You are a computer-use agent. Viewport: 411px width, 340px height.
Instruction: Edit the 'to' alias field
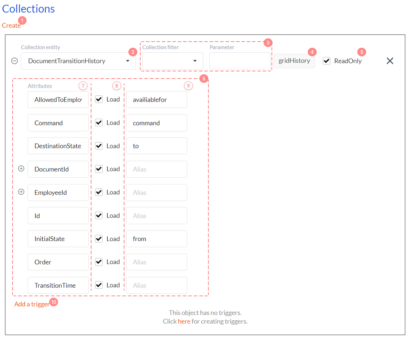pos(156,146)
